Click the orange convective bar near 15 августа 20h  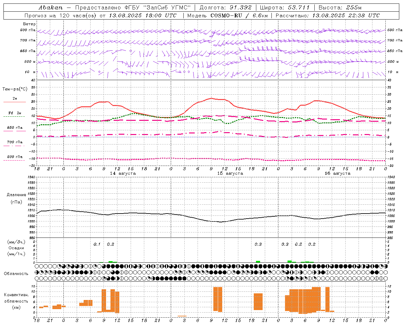(258, 302)
